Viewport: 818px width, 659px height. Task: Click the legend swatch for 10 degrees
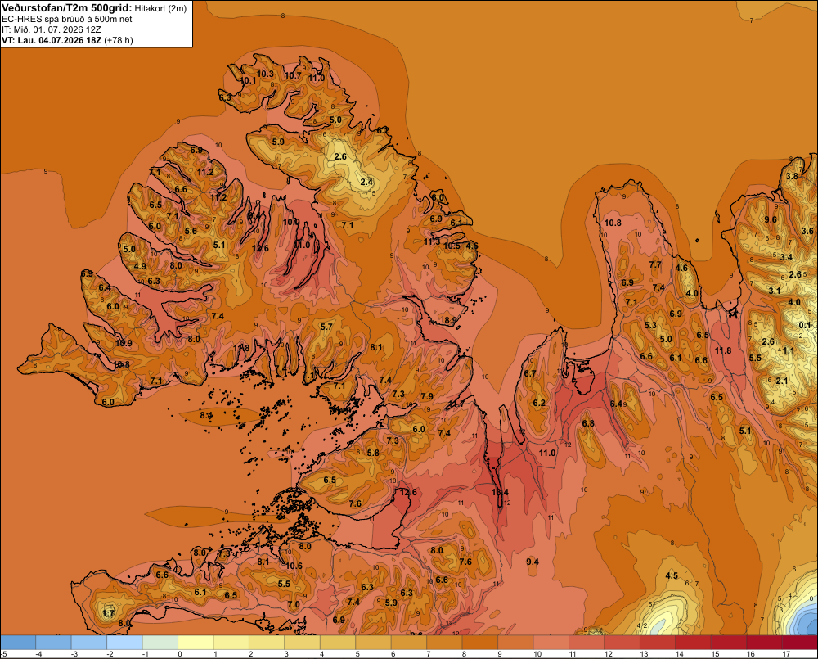pyautogui.click(x=551, y=643)
